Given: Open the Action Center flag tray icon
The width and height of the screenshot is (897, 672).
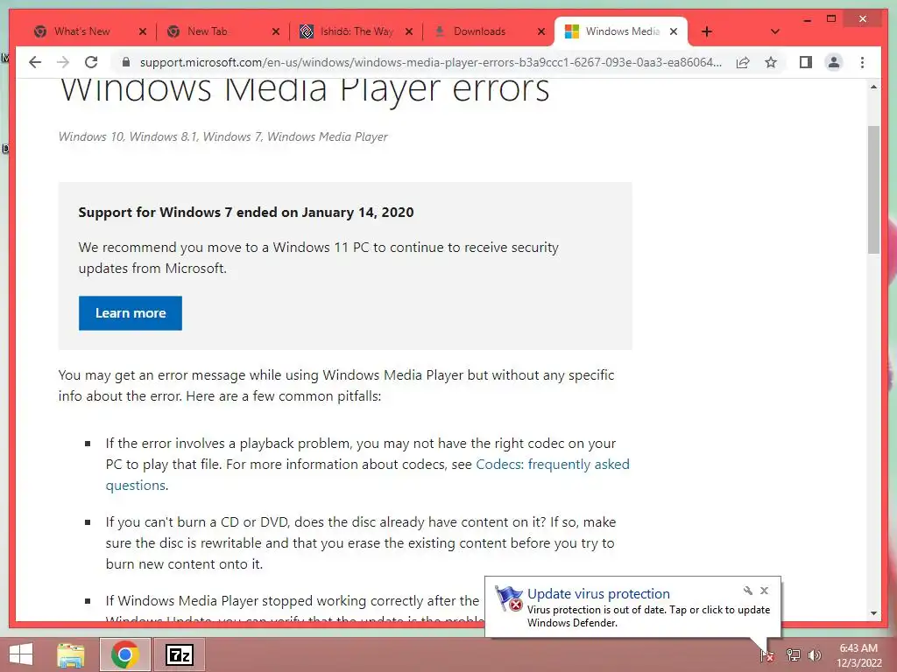Looking at the screenshot, I should click(766, 655).
